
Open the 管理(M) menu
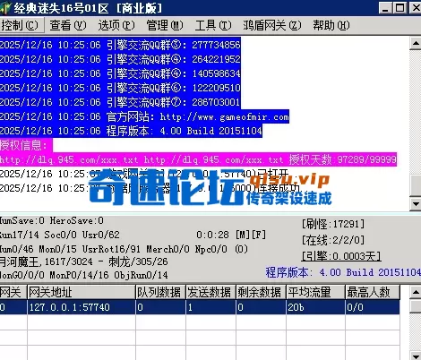[x=165, y=25]
